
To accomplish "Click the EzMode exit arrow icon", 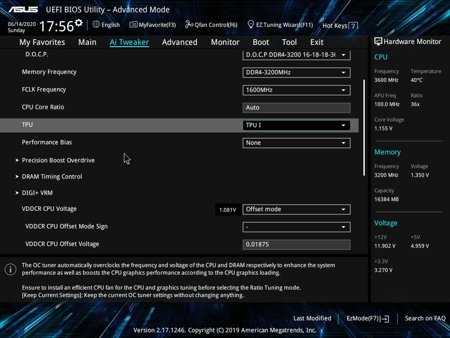I will click(x=385, y=319).
